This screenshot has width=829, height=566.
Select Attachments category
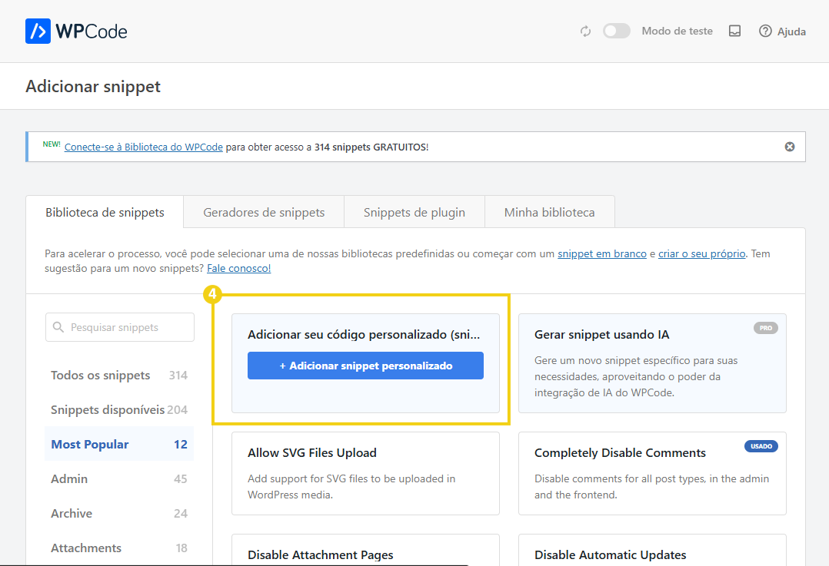coord(119,548)
